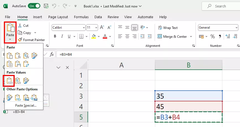Switch to the Insert tab
Screen dimensions: 240x127
coord(38,17)
